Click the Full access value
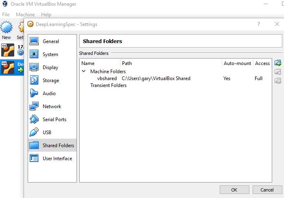Viewport: 284px width, 198px height. (258, 78)
